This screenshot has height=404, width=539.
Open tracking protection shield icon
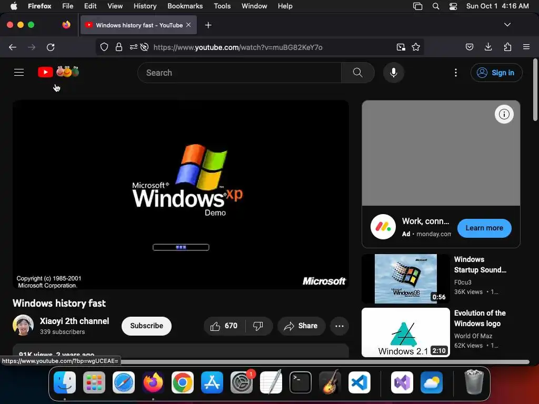(104, 47)
